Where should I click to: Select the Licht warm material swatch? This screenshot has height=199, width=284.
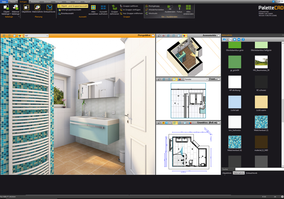coord(261,102)
